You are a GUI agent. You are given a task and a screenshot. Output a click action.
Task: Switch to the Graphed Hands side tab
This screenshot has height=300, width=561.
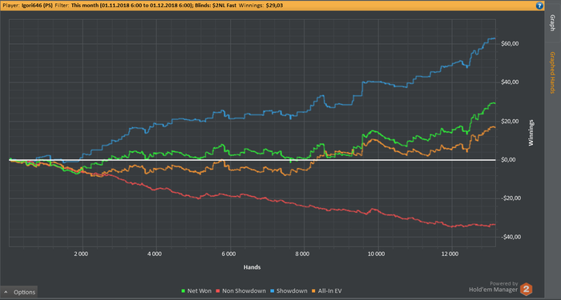point(552,73)
